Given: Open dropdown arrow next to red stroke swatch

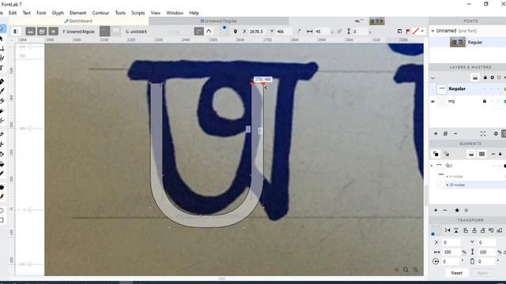Looking at the screenshot, I should point(422,32).
